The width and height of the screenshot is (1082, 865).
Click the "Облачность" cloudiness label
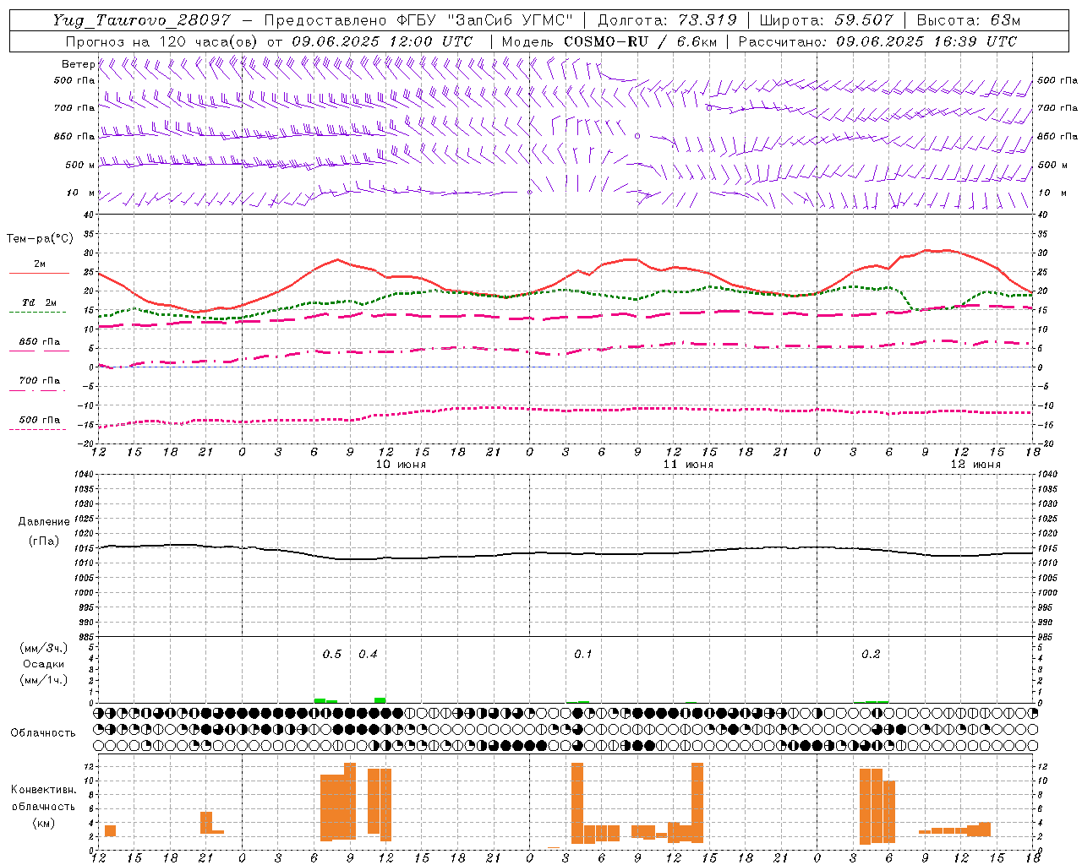(43, 732)
